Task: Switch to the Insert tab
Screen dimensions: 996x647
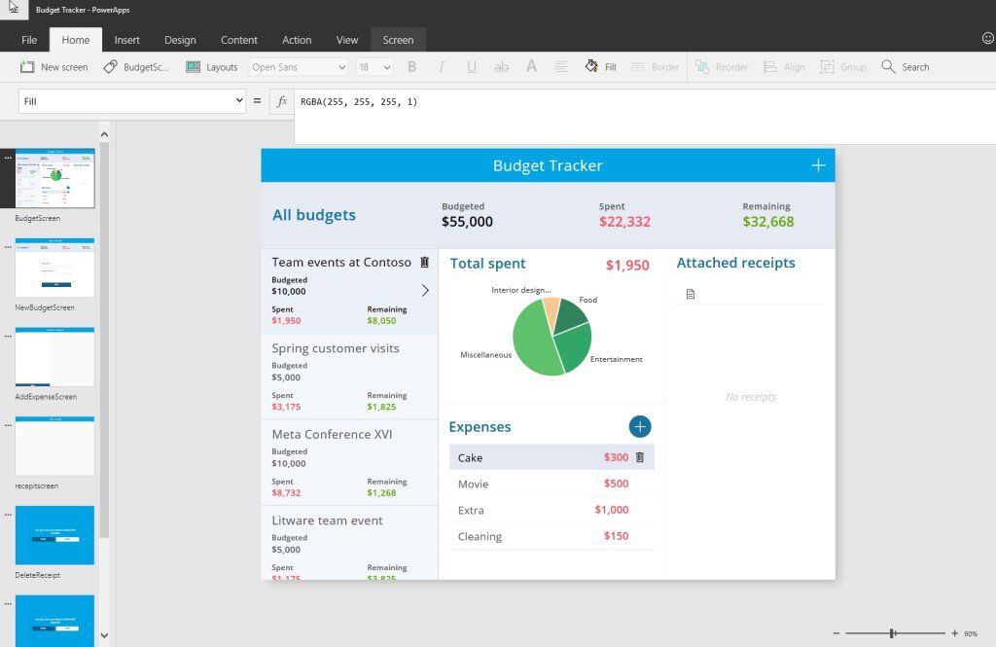Action: click(127, 40)
